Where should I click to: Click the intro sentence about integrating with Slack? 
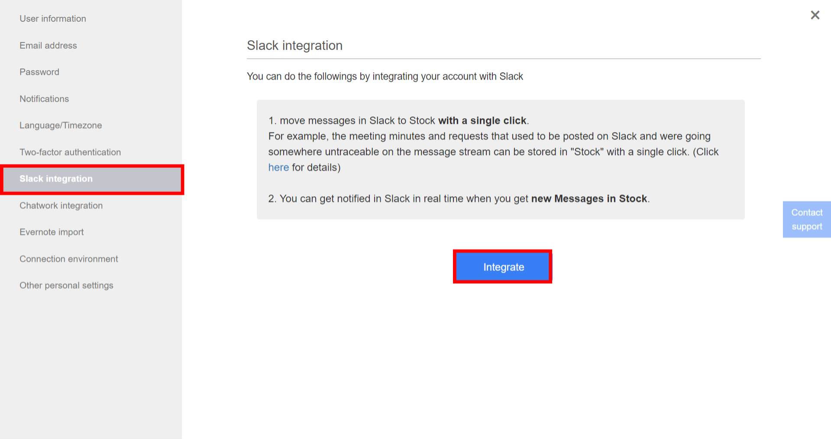point(385,76)
